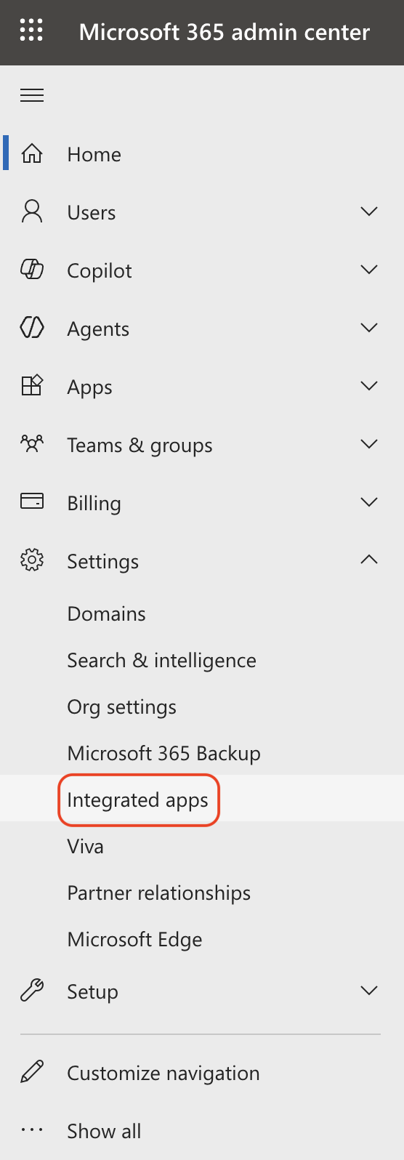Screen dimensions: 404x1160
Task: Collapse the Settings chevron
Action: 369,559
